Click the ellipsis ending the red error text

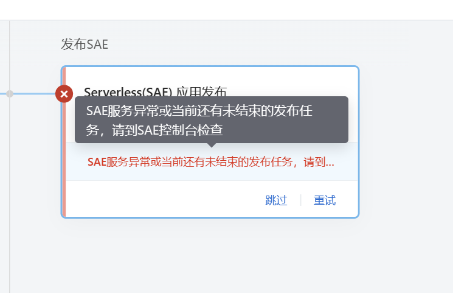point(330,164)
